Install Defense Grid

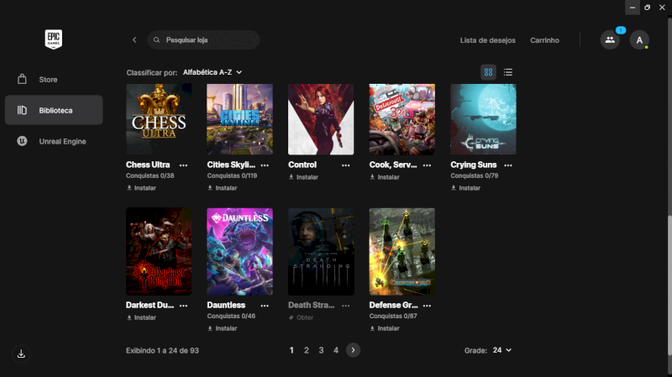pos(385,328)
